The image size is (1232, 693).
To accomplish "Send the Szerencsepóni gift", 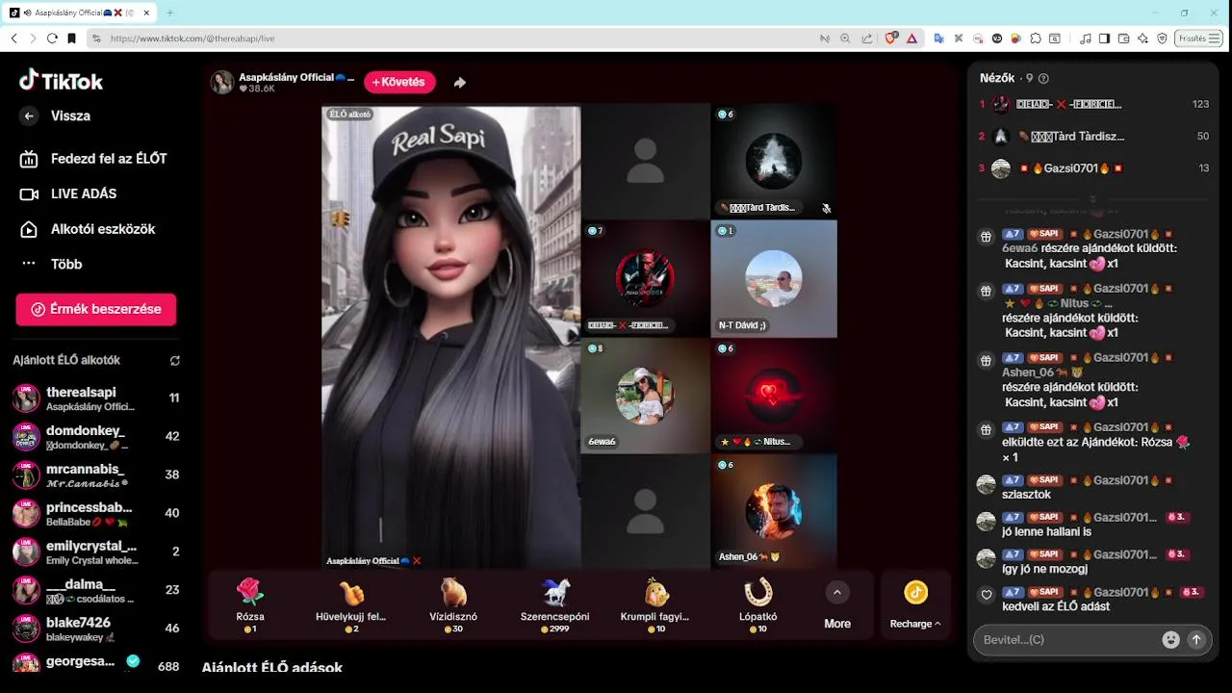I will coord(555,603).
